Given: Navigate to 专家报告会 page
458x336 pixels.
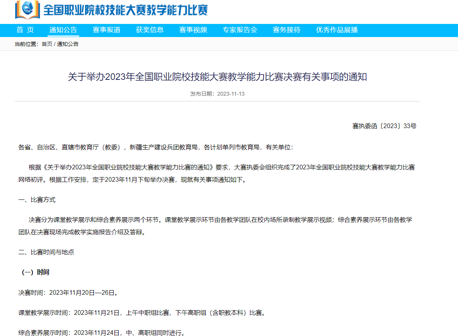Looking at the screenshot, I should 240,30.
